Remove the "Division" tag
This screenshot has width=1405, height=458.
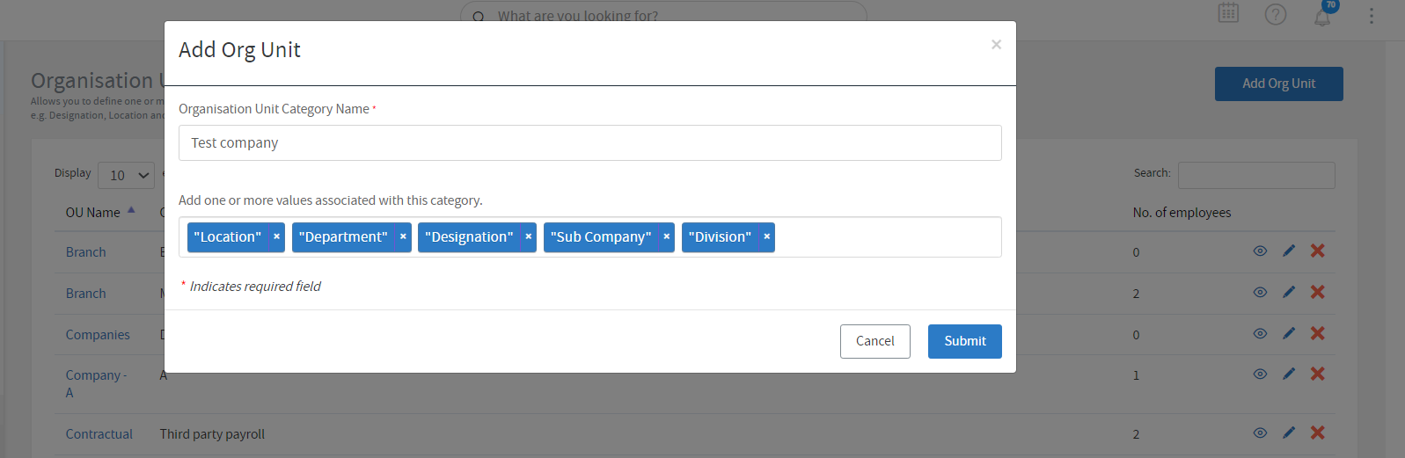tap(767, 237)
